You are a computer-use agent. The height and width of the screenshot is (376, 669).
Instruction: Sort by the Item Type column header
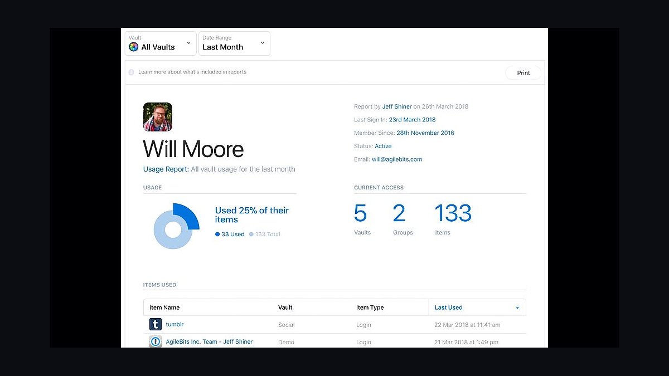tap(370, 307)
